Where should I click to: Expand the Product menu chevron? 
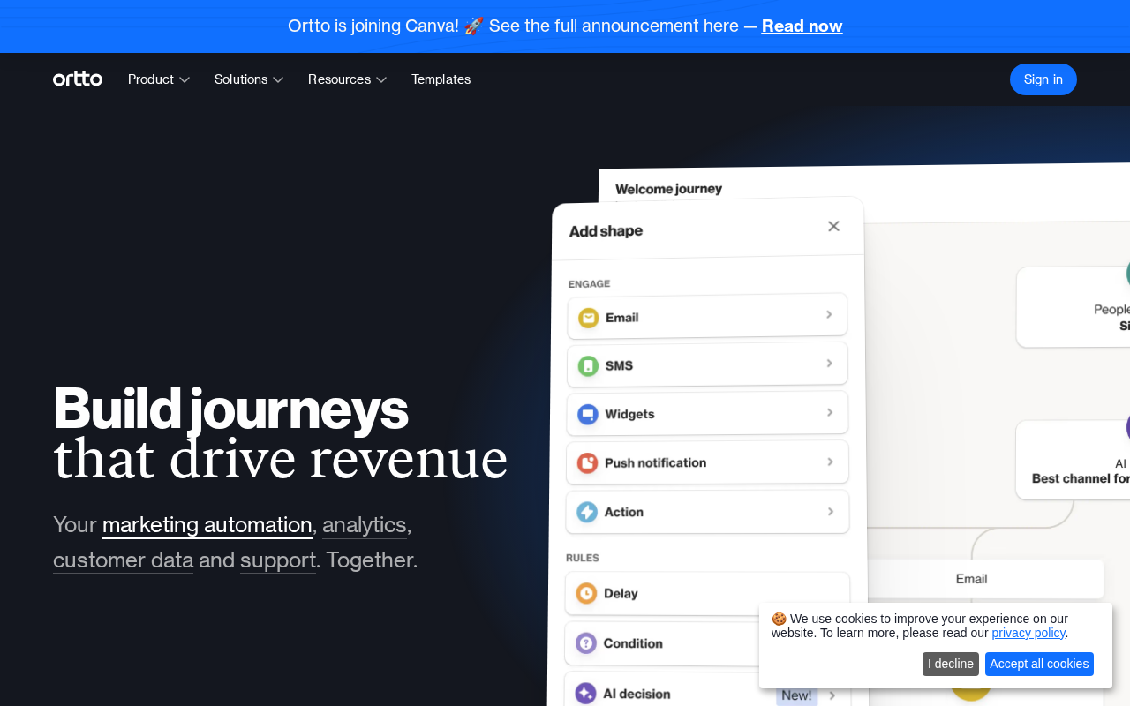point(185,79)
